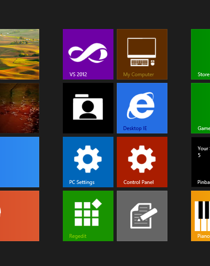
Task: Click the 'Control Panel' label text
Action: click(138, 182)
